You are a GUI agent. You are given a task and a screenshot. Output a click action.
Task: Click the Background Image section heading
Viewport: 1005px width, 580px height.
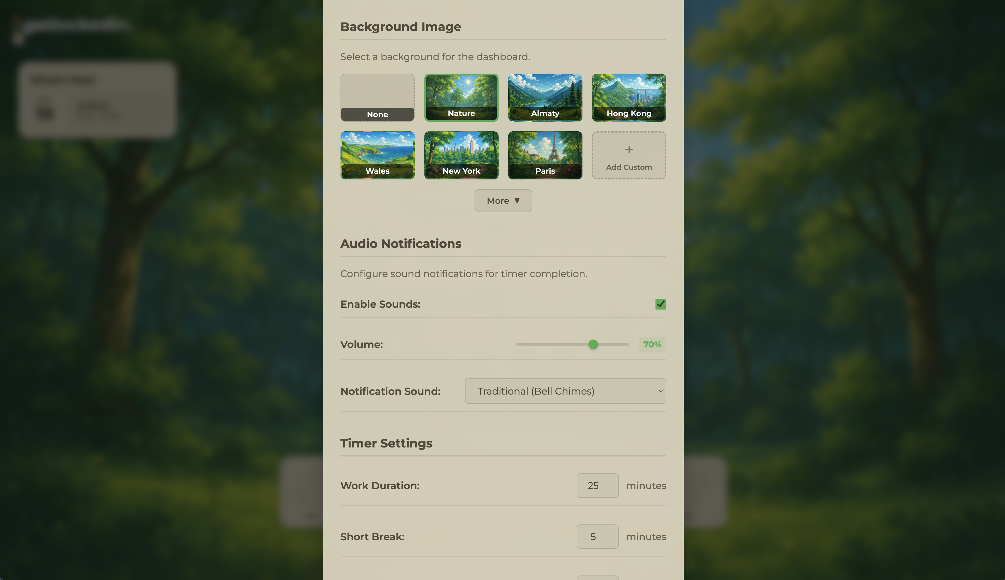coord(401,26)
